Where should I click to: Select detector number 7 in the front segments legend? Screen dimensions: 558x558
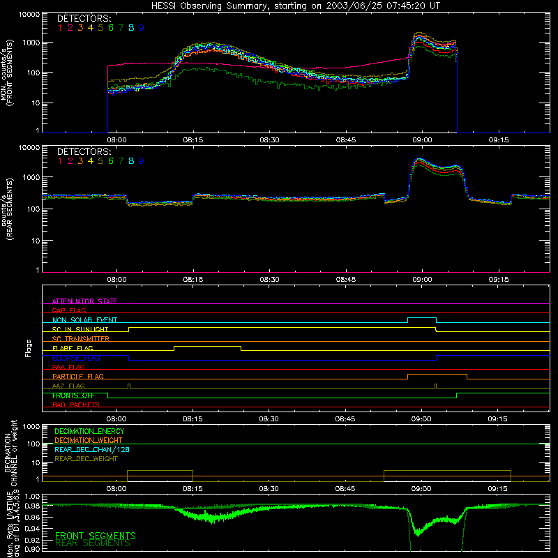point(121,28)
